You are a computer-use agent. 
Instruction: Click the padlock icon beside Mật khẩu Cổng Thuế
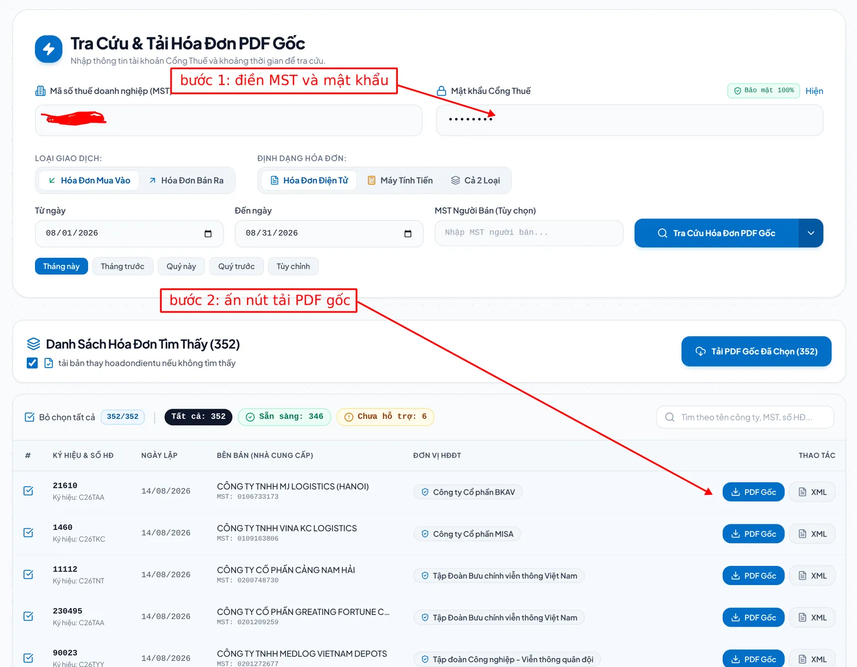click(442, 91)
